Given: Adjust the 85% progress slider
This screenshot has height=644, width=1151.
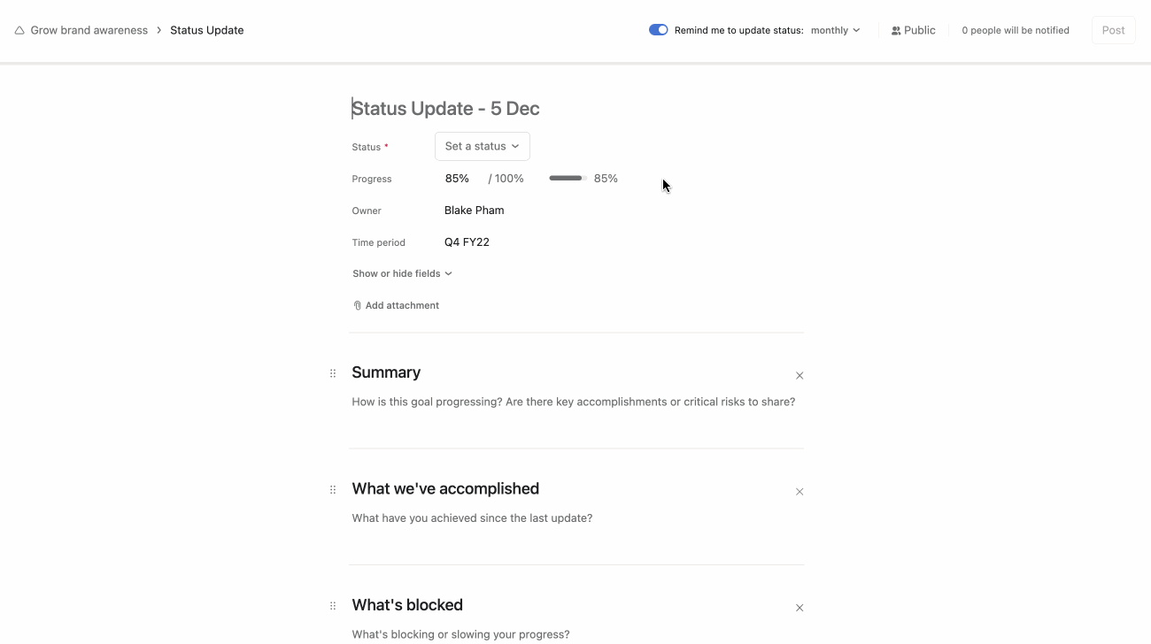Looking at the screenshot, I should tap(567, 178).
